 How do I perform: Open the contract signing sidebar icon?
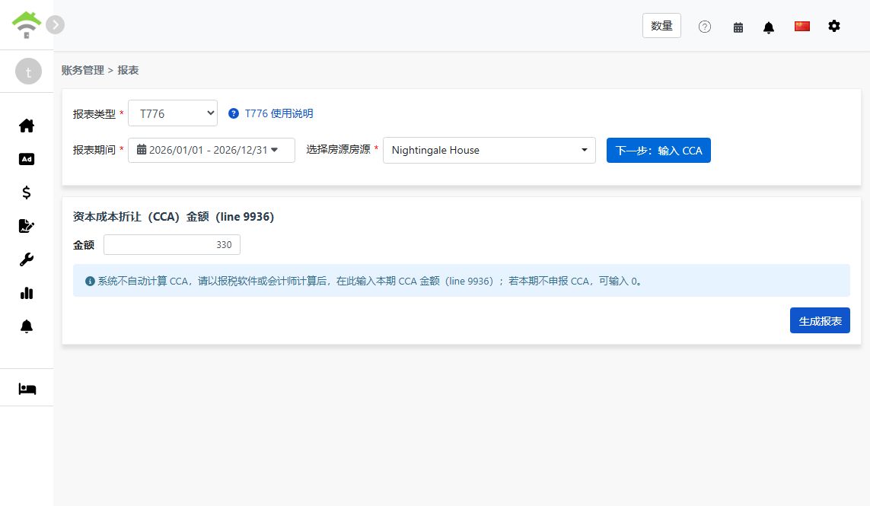click(x=27, y=226)
